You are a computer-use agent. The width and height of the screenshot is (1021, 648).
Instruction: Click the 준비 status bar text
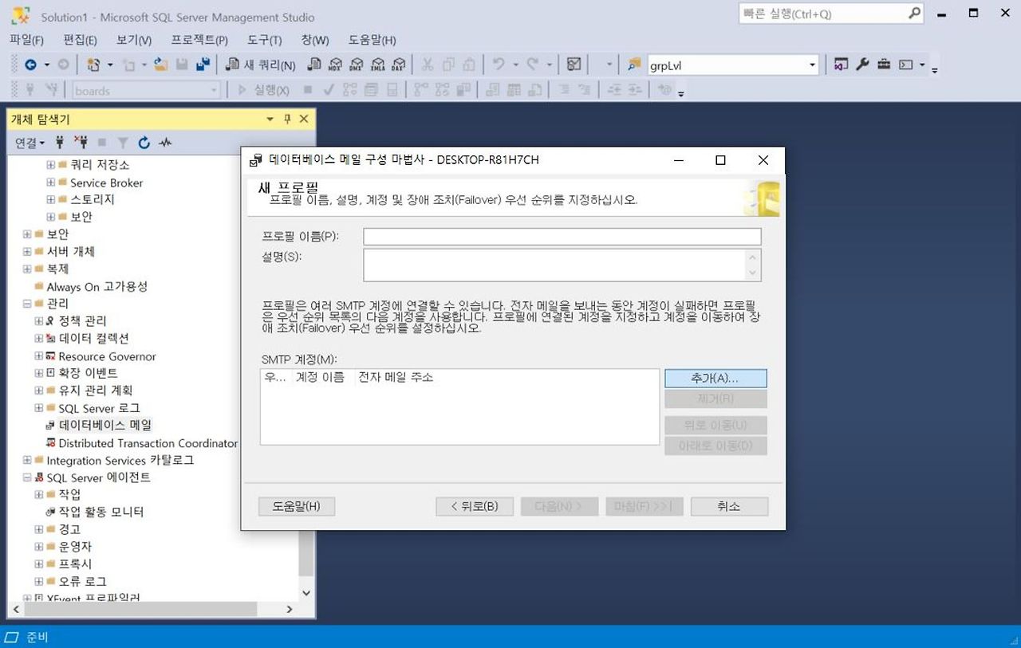point(37,637)
